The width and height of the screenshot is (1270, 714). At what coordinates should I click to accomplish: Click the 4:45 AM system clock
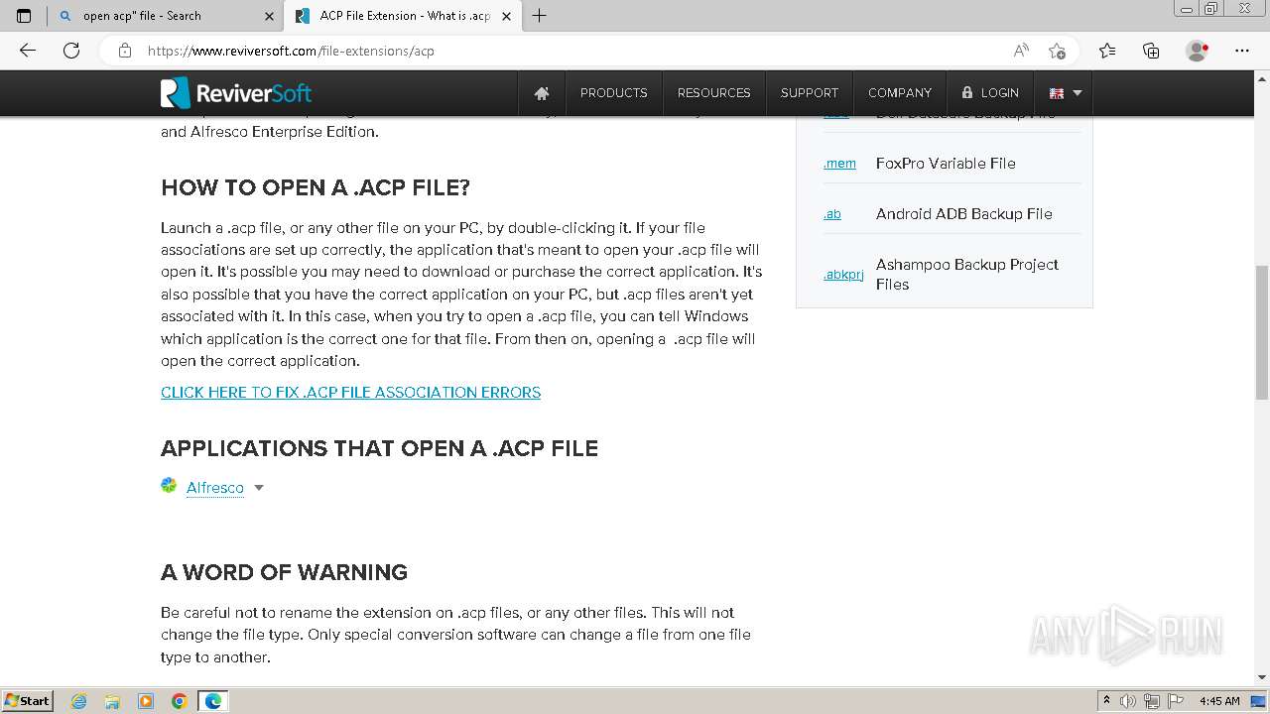pos(1219,701)
